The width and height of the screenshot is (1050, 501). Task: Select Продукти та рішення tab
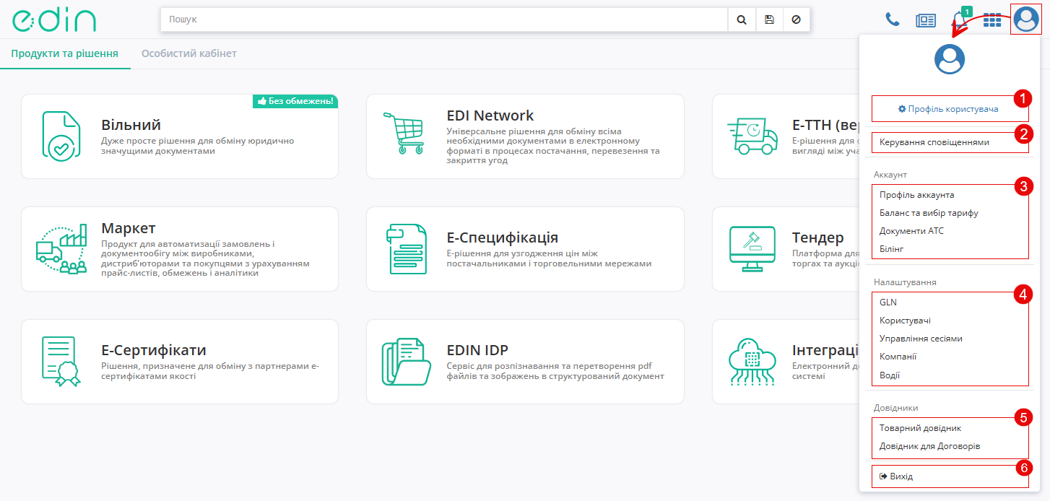(65, 53)
